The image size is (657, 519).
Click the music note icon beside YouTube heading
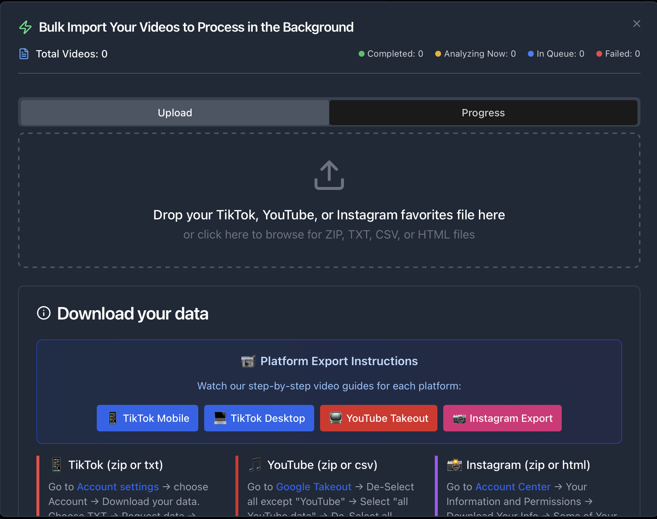255,465
